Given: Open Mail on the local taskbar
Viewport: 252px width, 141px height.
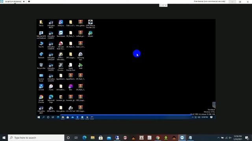Looking at the screenshot, I should [x=109, y=137].
